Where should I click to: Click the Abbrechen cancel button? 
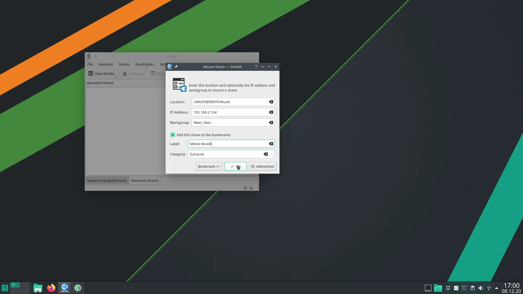point(263,166)
